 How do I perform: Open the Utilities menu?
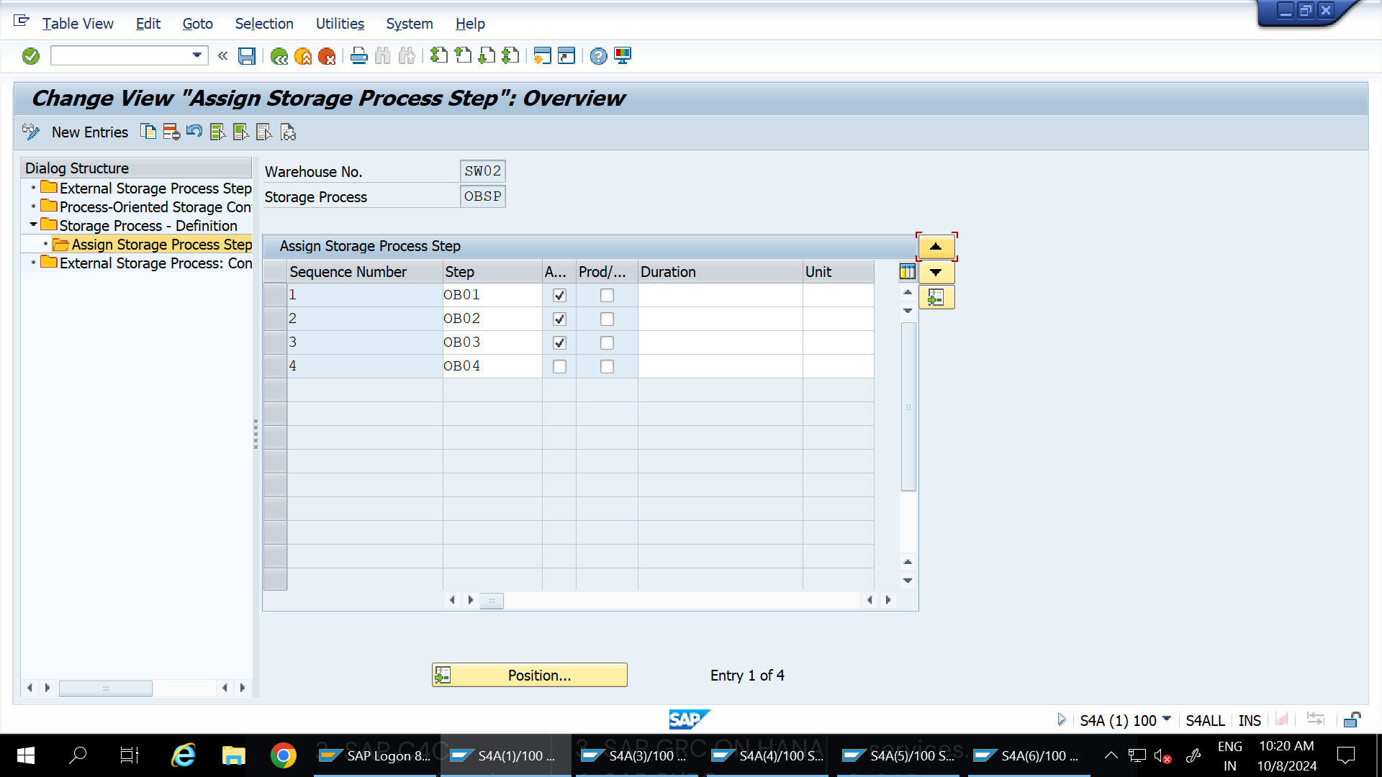[340, 24]
